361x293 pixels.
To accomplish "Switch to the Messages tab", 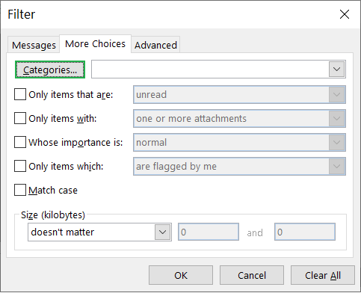I will (x=34, y=45).
